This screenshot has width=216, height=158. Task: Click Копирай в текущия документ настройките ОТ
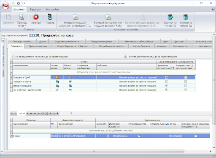point(75,20)
